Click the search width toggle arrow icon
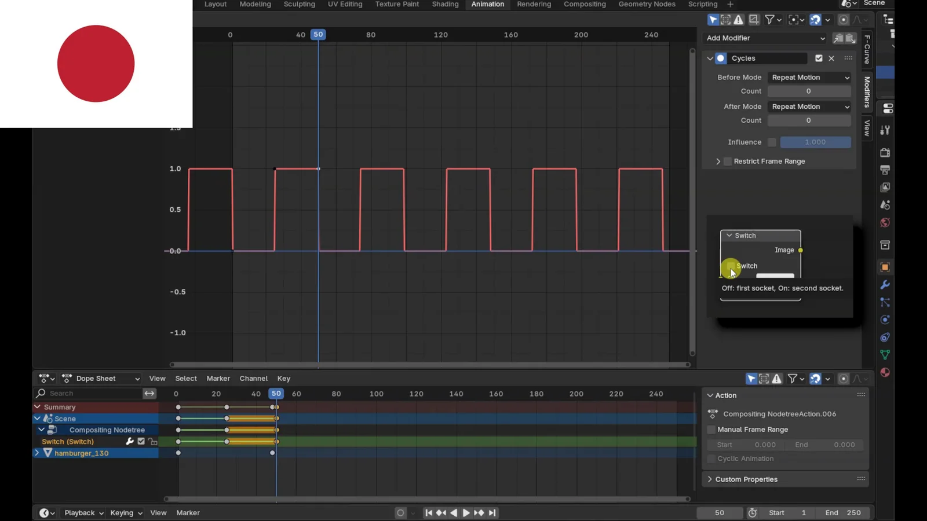The width and height of the screenshot is (927, 521). point(149,394)
